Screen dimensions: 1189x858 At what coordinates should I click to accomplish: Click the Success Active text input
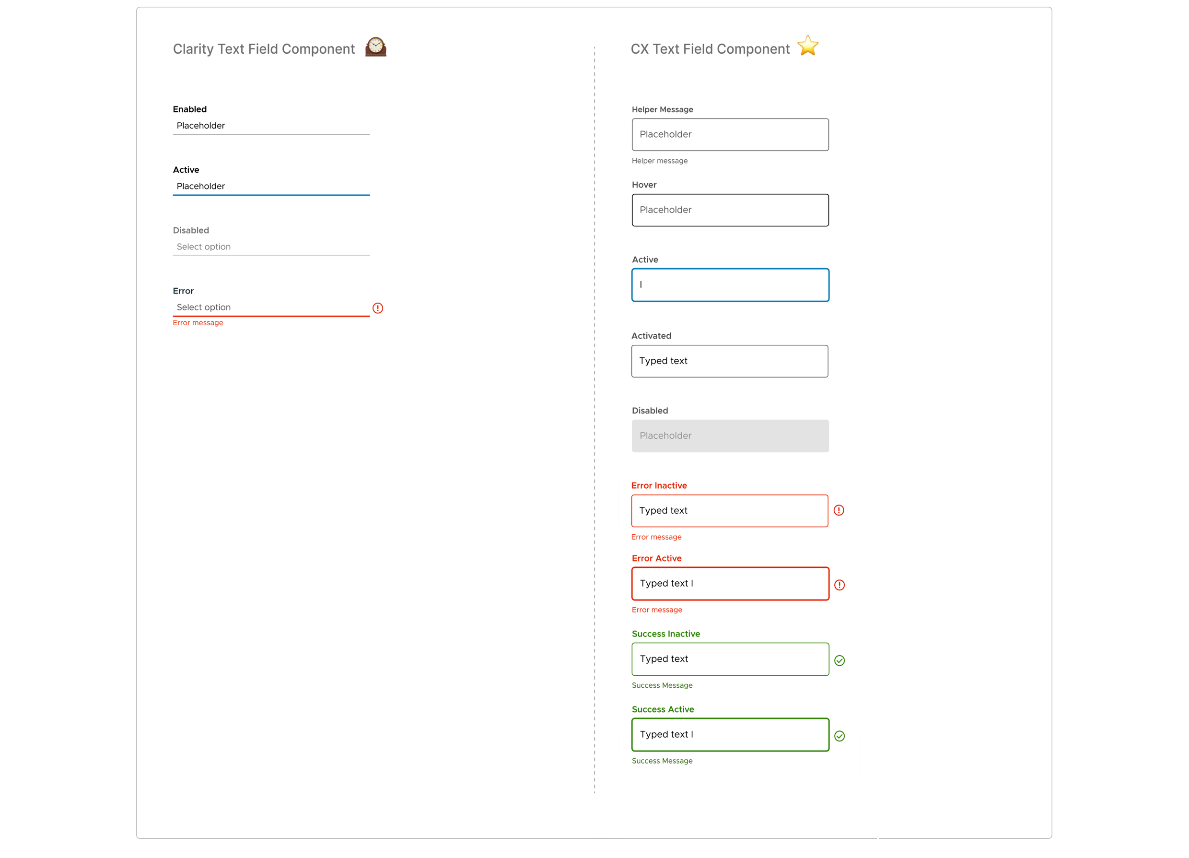pyautogui.click(x=730, y=734)
